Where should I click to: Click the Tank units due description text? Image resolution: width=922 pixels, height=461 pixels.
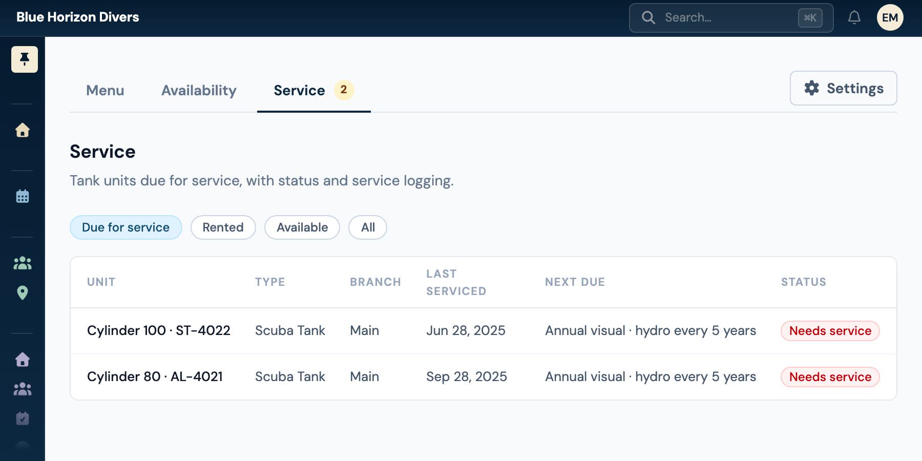tap(262, 181)
